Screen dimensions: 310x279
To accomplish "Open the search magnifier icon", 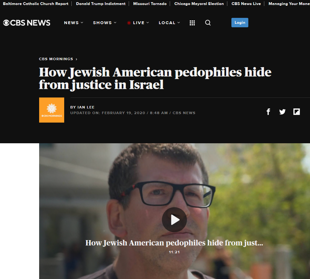I will tap(208, 23).
